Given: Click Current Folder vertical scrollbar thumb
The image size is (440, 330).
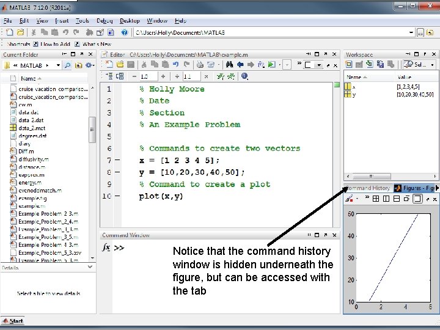Looking at the screenshot, I should [x=92, y=130].
